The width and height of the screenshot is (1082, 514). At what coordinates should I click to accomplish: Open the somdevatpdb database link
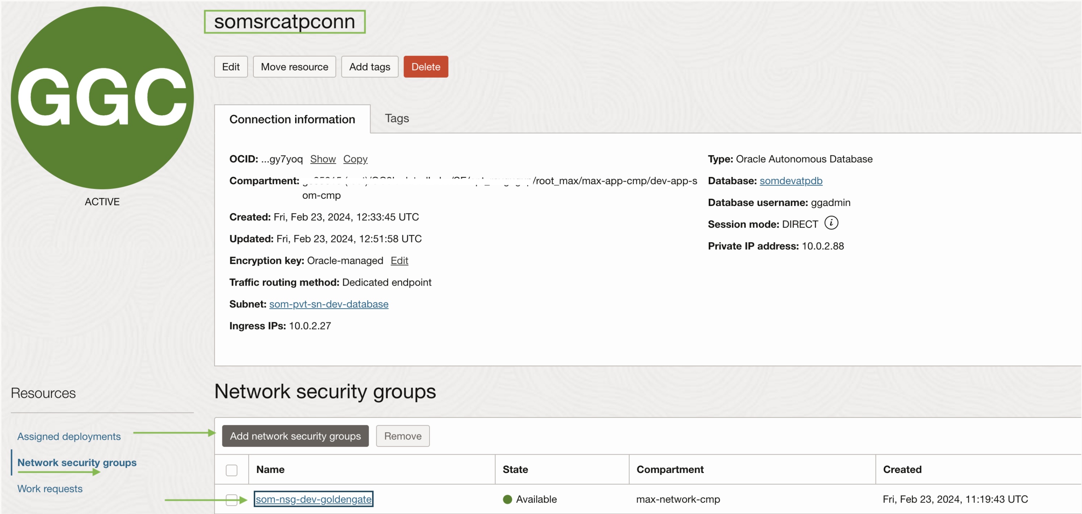(x=791, y=181)
